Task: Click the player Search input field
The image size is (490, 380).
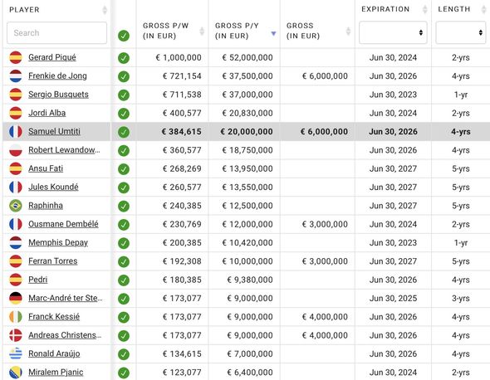Action: tap(56, 33)
